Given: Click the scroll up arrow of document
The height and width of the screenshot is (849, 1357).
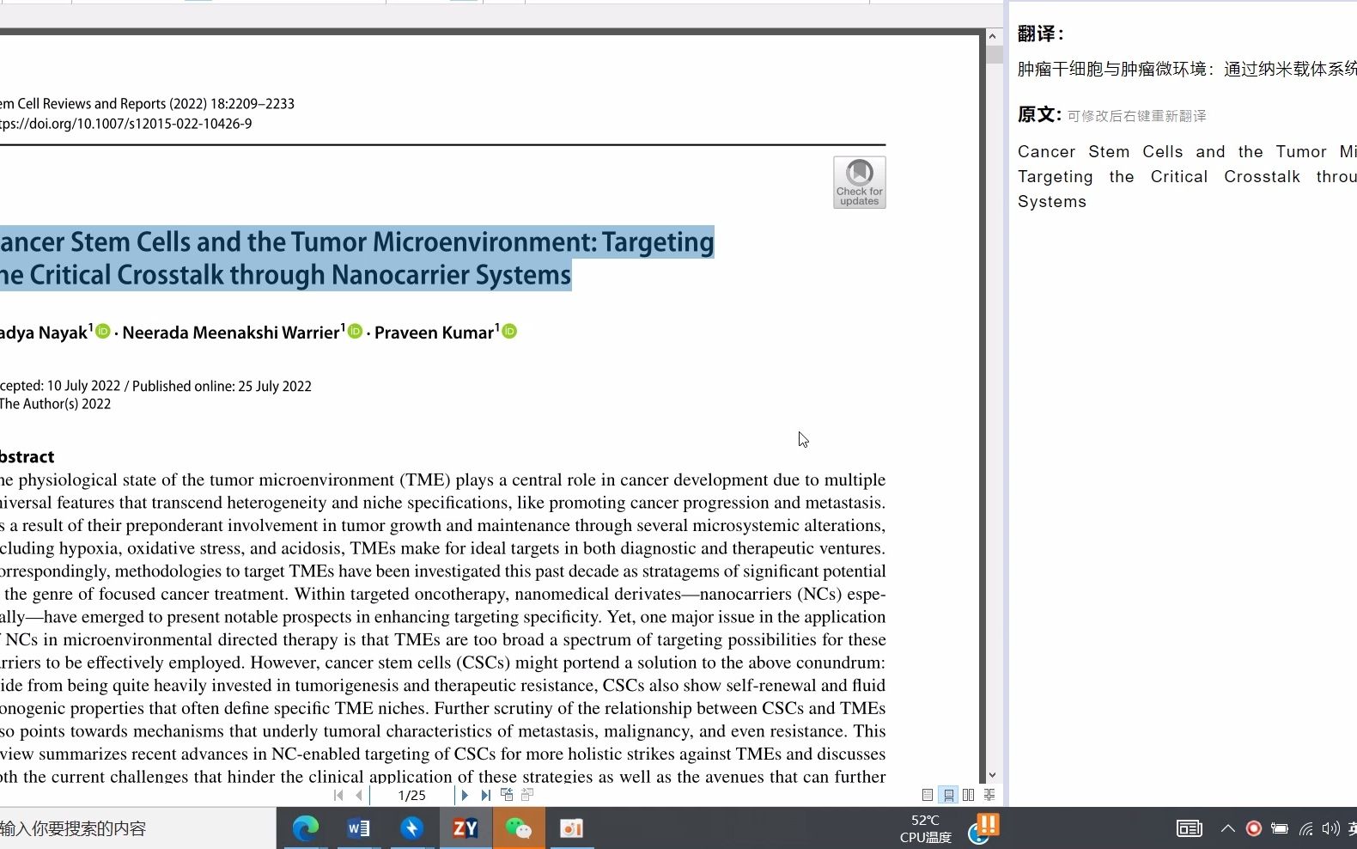Looking at the screenshot, I should point(992,37).
